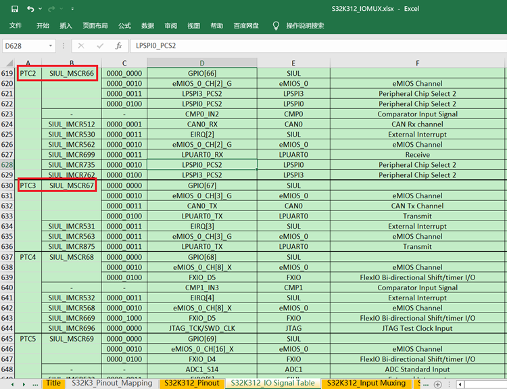
Task: Expand the Name Box dropdown arrow
Action: tap(51, 45)
